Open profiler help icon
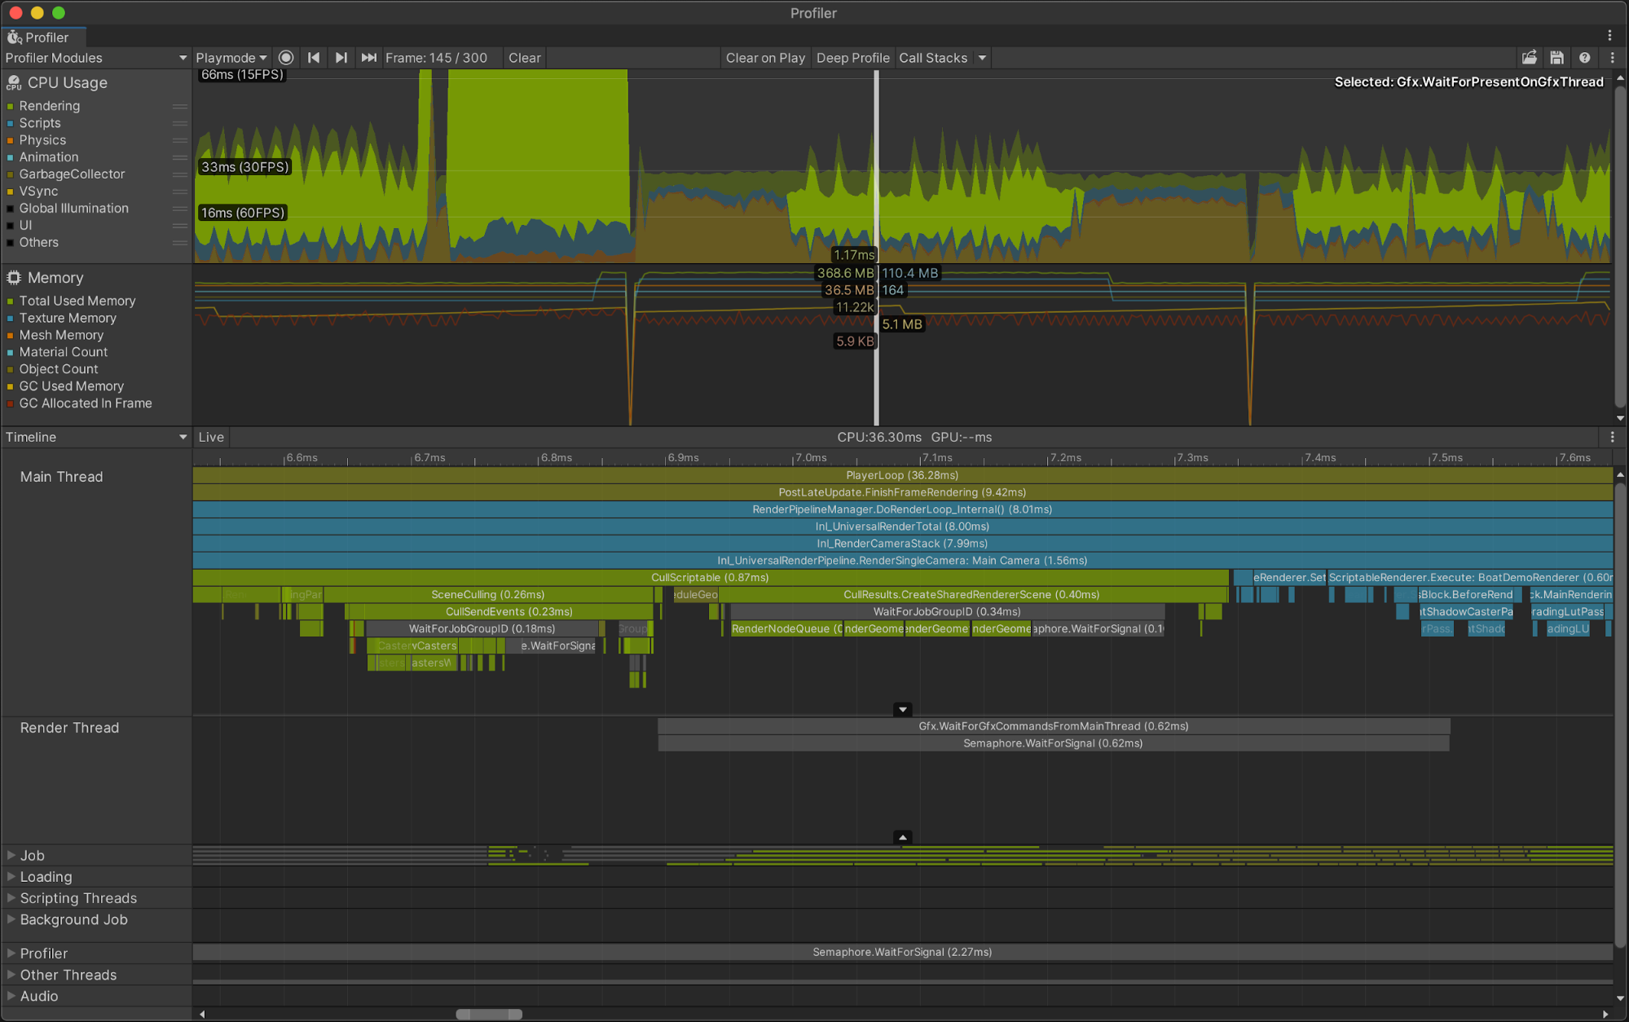The image size is (1629, 1022). click(1584, 58)
